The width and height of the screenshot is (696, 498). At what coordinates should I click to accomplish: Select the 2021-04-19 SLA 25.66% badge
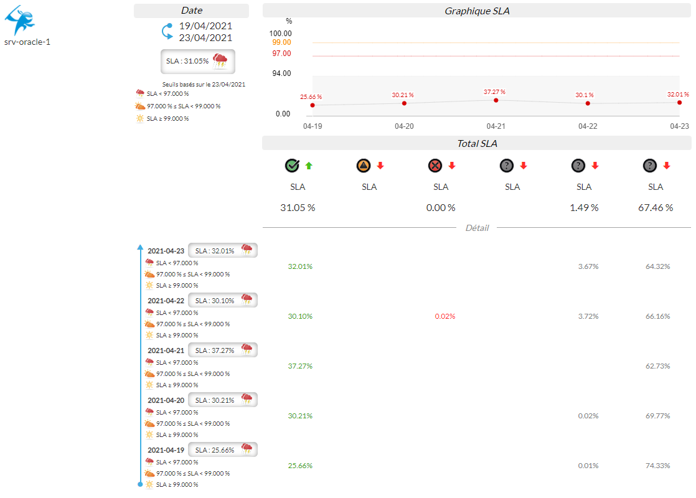click(x=222, y=449)
